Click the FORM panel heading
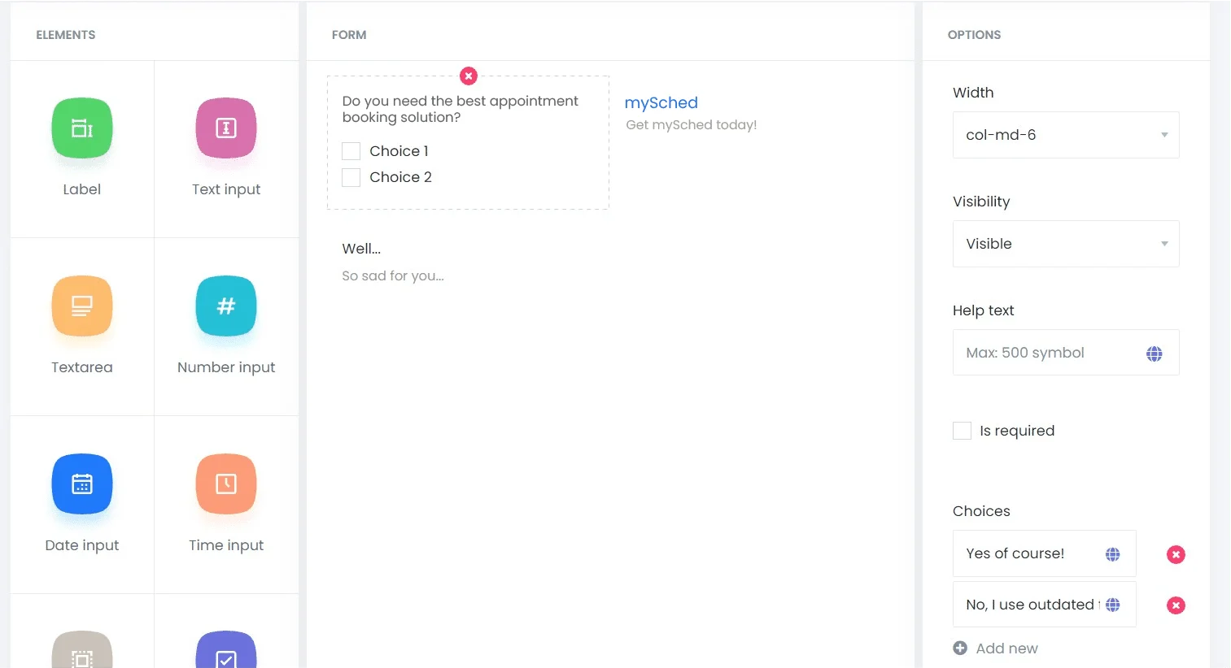Image resolution: width=1231 pixels, height=668 pixels. pyautogui.click(x=349, y=35)
